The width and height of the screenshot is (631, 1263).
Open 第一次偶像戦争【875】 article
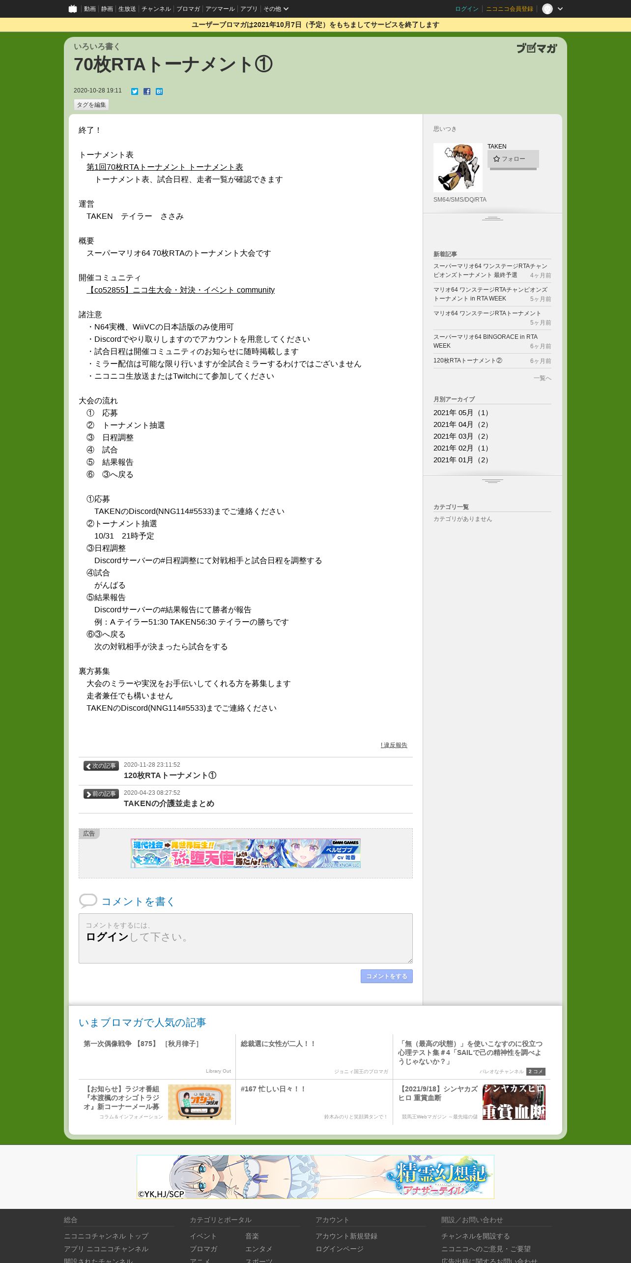click(142, 1044)
